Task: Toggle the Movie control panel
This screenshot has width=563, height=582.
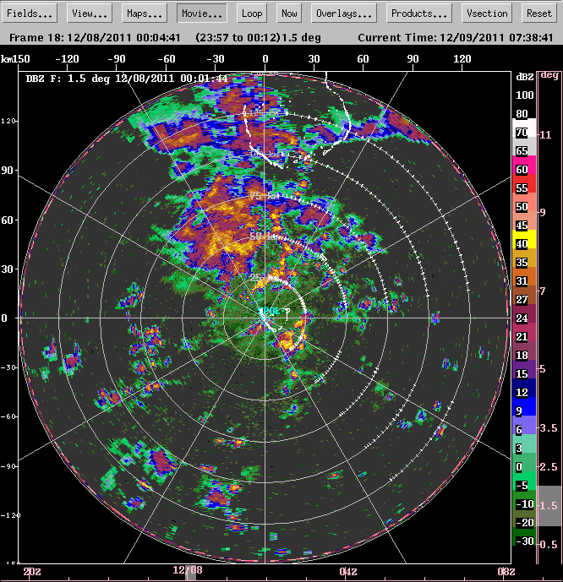Action: click(x=201, y=14)
